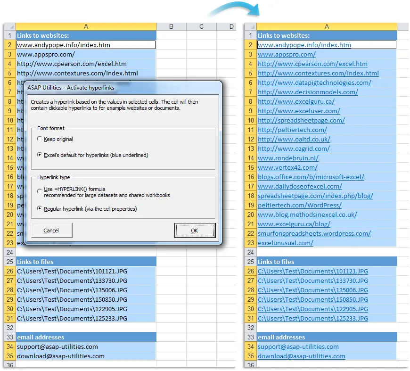Select Links to files header in right sheet
This screenshot has width=410, height=371.
pos(327,262)
